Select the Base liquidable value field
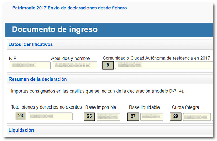 click(152, 117)
